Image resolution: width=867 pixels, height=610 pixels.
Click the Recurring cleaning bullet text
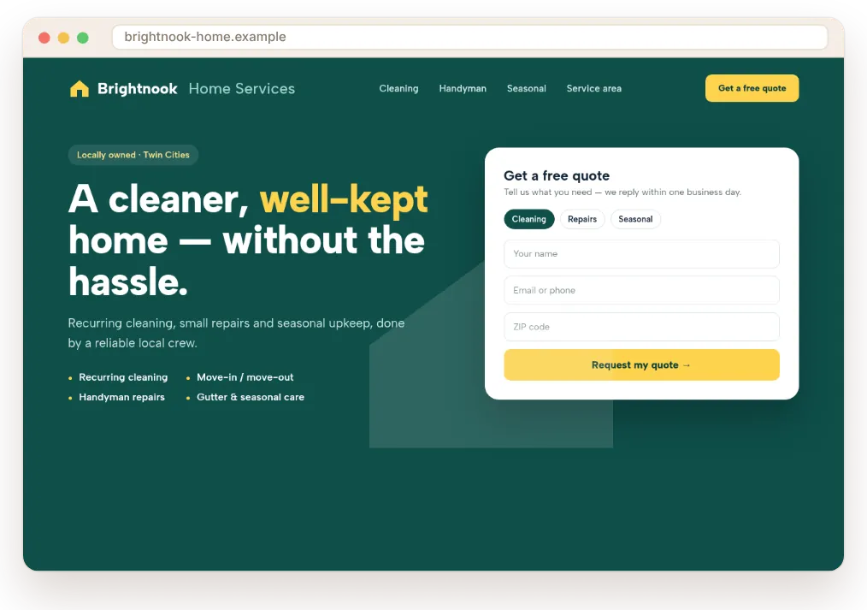(123, 377)
